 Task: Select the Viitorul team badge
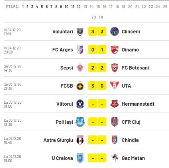pyautogui.click(x=80, y=104)
